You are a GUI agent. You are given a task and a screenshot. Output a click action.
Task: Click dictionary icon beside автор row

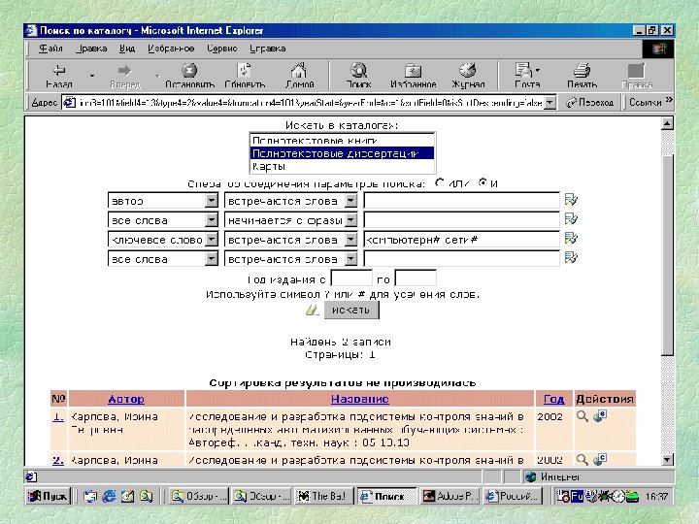[x=571, y=200]
